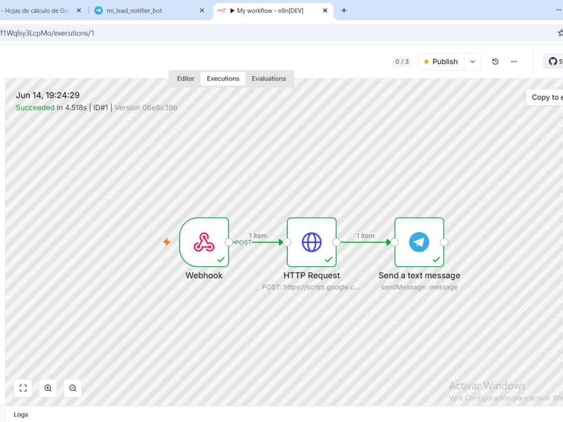Click the HTTP Request node input connector
The image size is (563, 422).
287,242
